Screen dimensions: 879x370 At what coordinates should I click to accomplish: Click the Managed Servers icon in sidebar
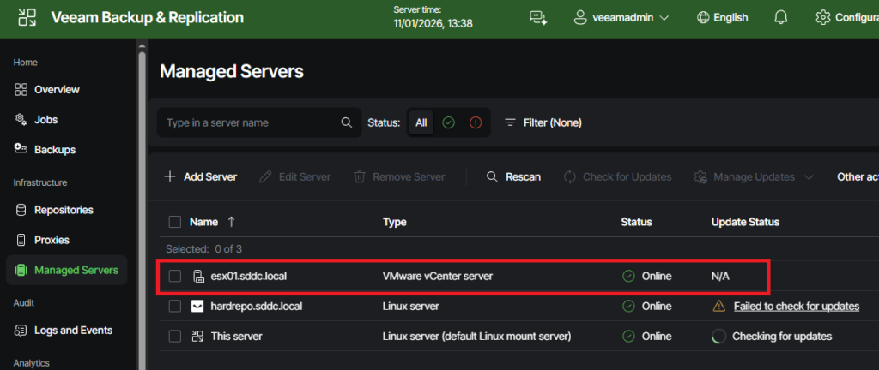pos(21,271)
